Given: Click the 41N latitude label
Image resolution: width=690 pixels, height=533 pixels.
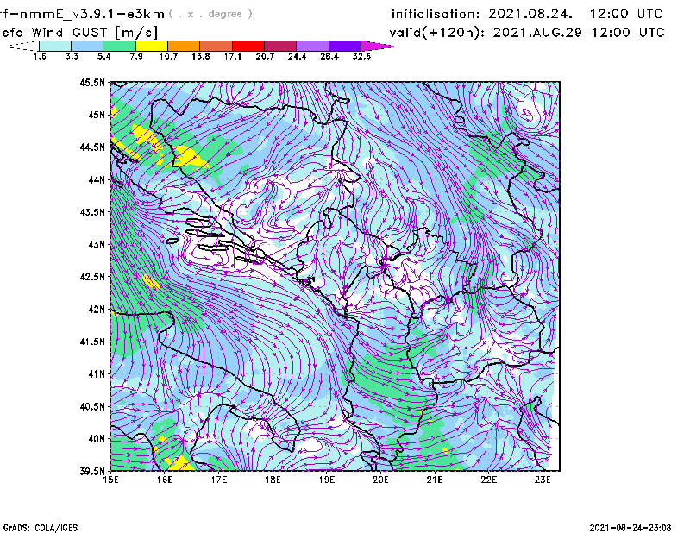Looking at the screenshot, I should click(97, 373).
